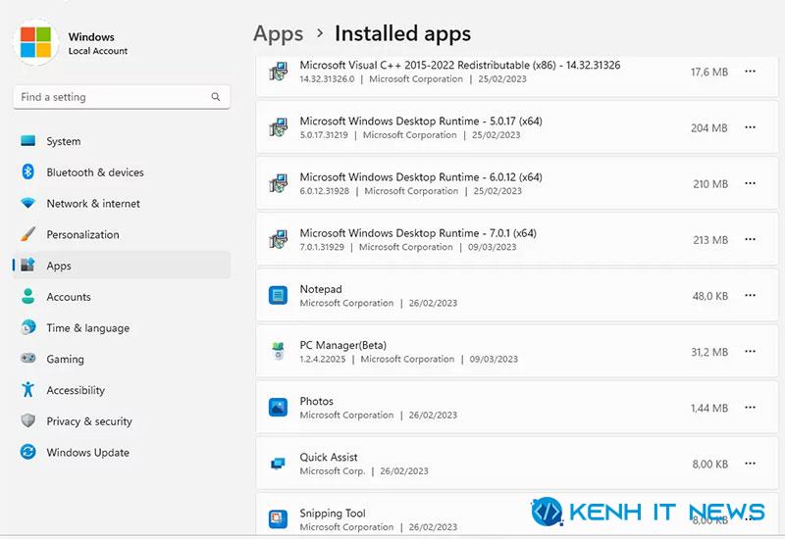This screenshot has width=785, height=539.
Task: Go to Gaming settings label
Action: coord(65,360)
